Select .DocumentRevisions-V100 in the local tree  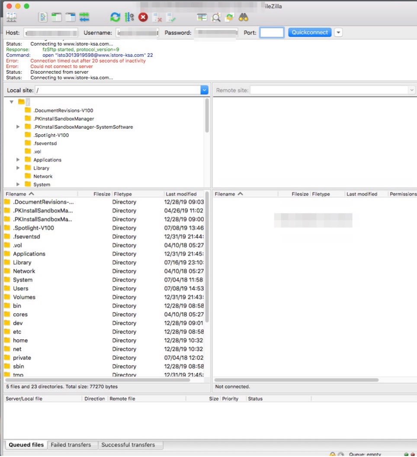point(63,110)
